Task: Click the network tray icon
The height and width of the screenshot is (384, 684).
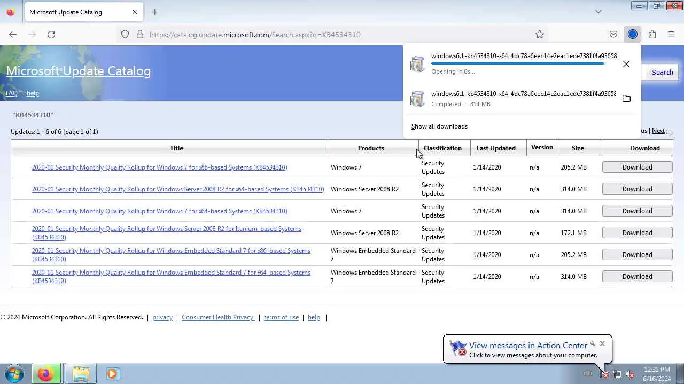Action: 617,374
